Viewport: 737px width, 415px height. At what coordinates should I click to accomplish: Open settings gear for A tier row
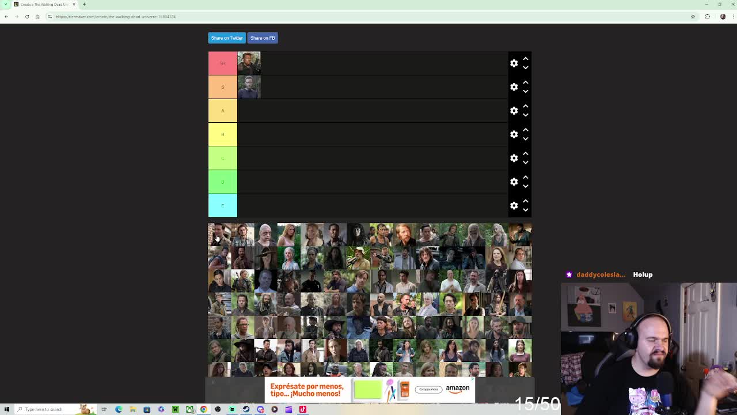(x=514, y=111)
